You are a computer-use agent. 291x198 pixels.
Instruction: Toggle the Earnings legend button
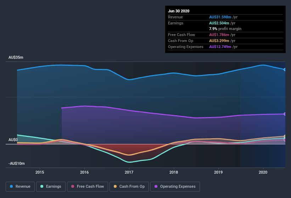click(x=51, y=187)
